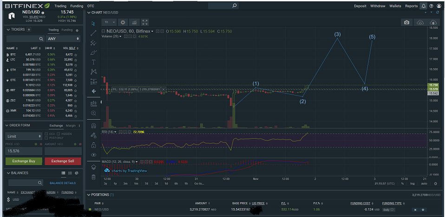Image resolution: width=445 pixels, height=217 pixels.
Task: Open the Limit order type dropdown
Action: pyautogui.click(x=24, y=136)
